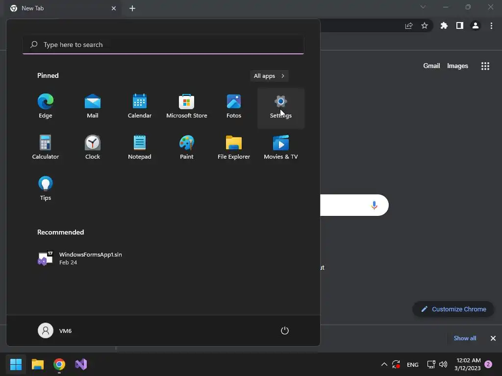Open a new Chrome tab with plus

pyautogui.click(x=132, y=8)
